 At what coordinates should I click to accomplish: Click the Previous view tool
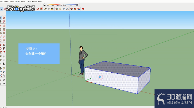[x=4, y=75]
